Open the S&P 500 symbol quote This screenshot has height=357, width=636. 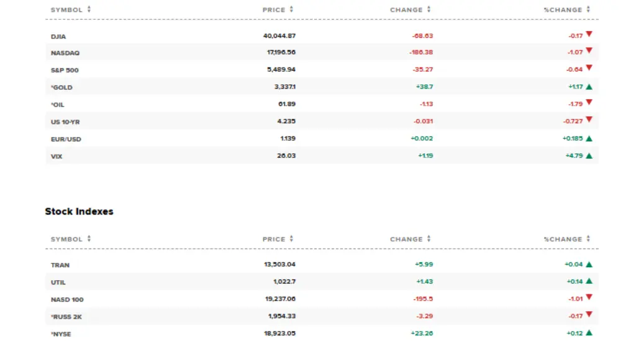(x=65, y=70)
